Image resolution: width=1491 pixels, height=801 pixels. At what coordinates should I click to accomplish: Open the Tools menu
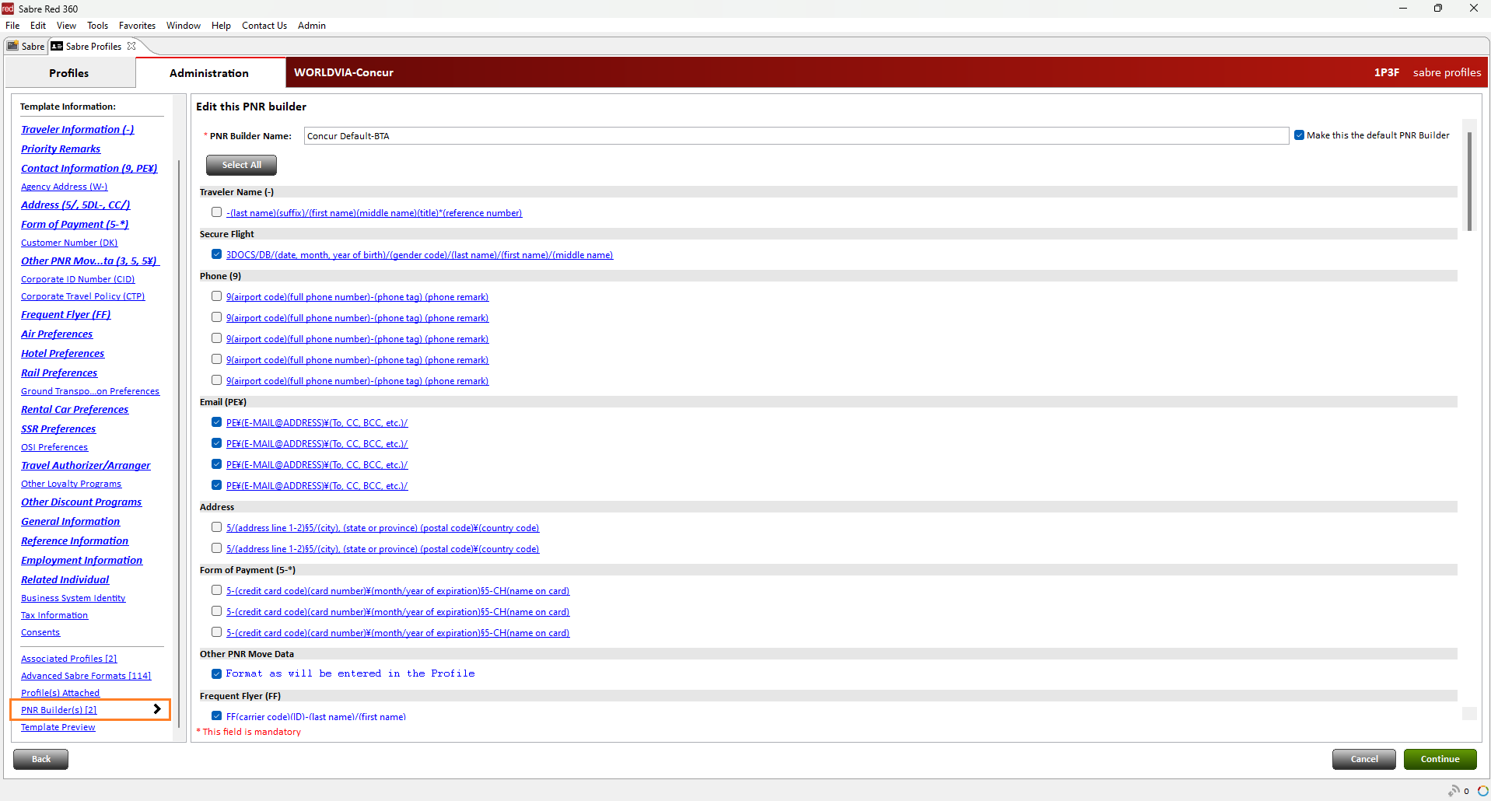97,26
